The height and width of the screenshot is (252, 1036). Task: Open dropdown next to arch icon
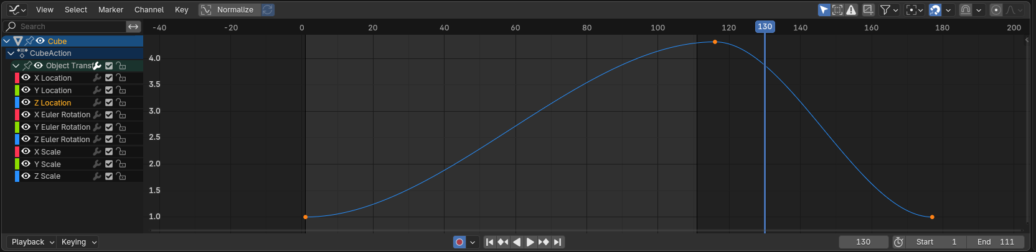[x=979, y=10]
